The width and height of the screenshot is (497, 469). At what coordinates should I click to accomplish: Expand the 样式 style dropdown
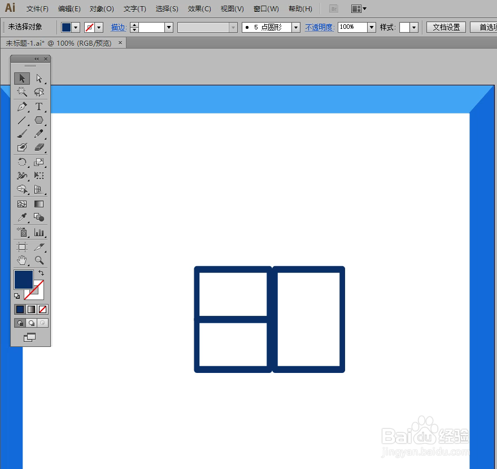413,28
